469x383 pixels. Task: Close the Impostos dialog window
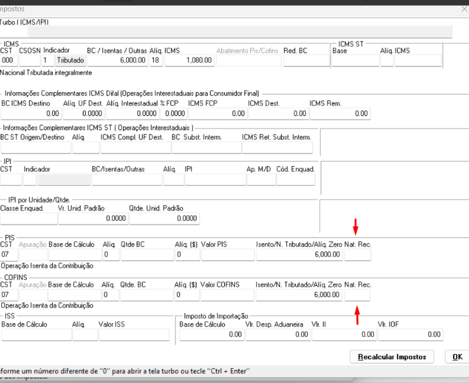click(464, 9)
